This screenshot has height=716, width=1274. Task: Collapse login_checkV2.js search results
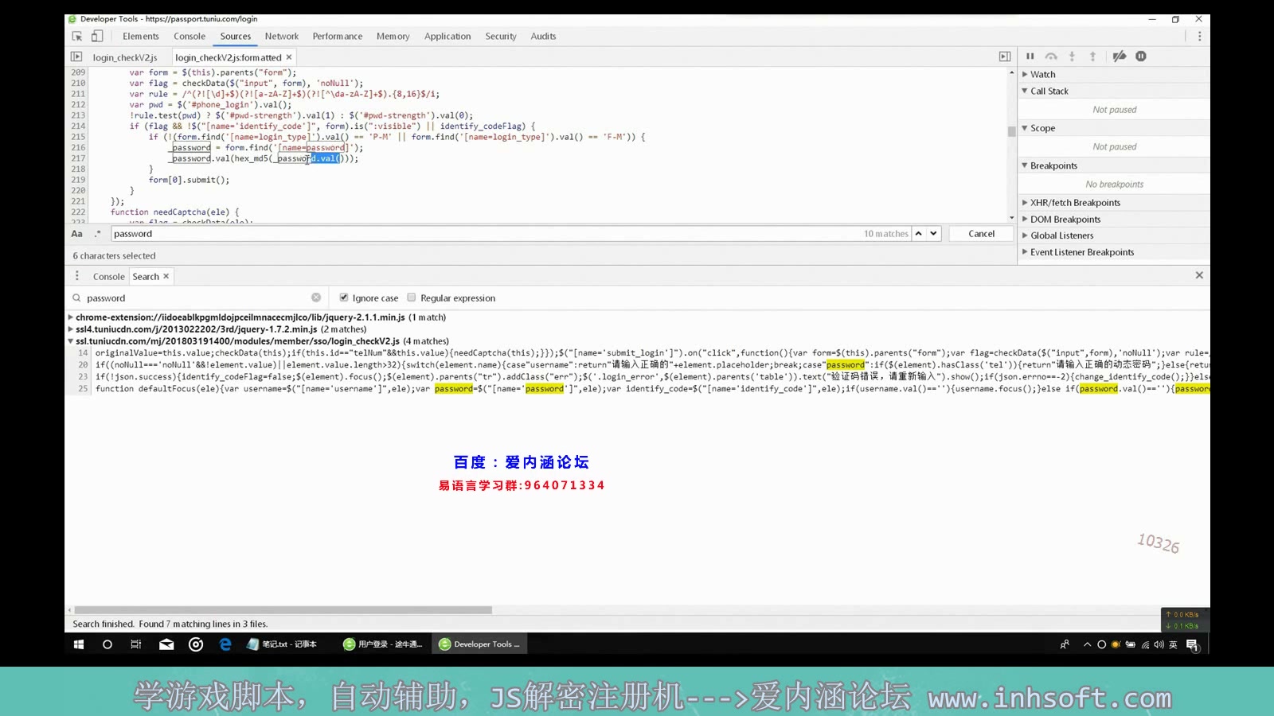[71, 341]
